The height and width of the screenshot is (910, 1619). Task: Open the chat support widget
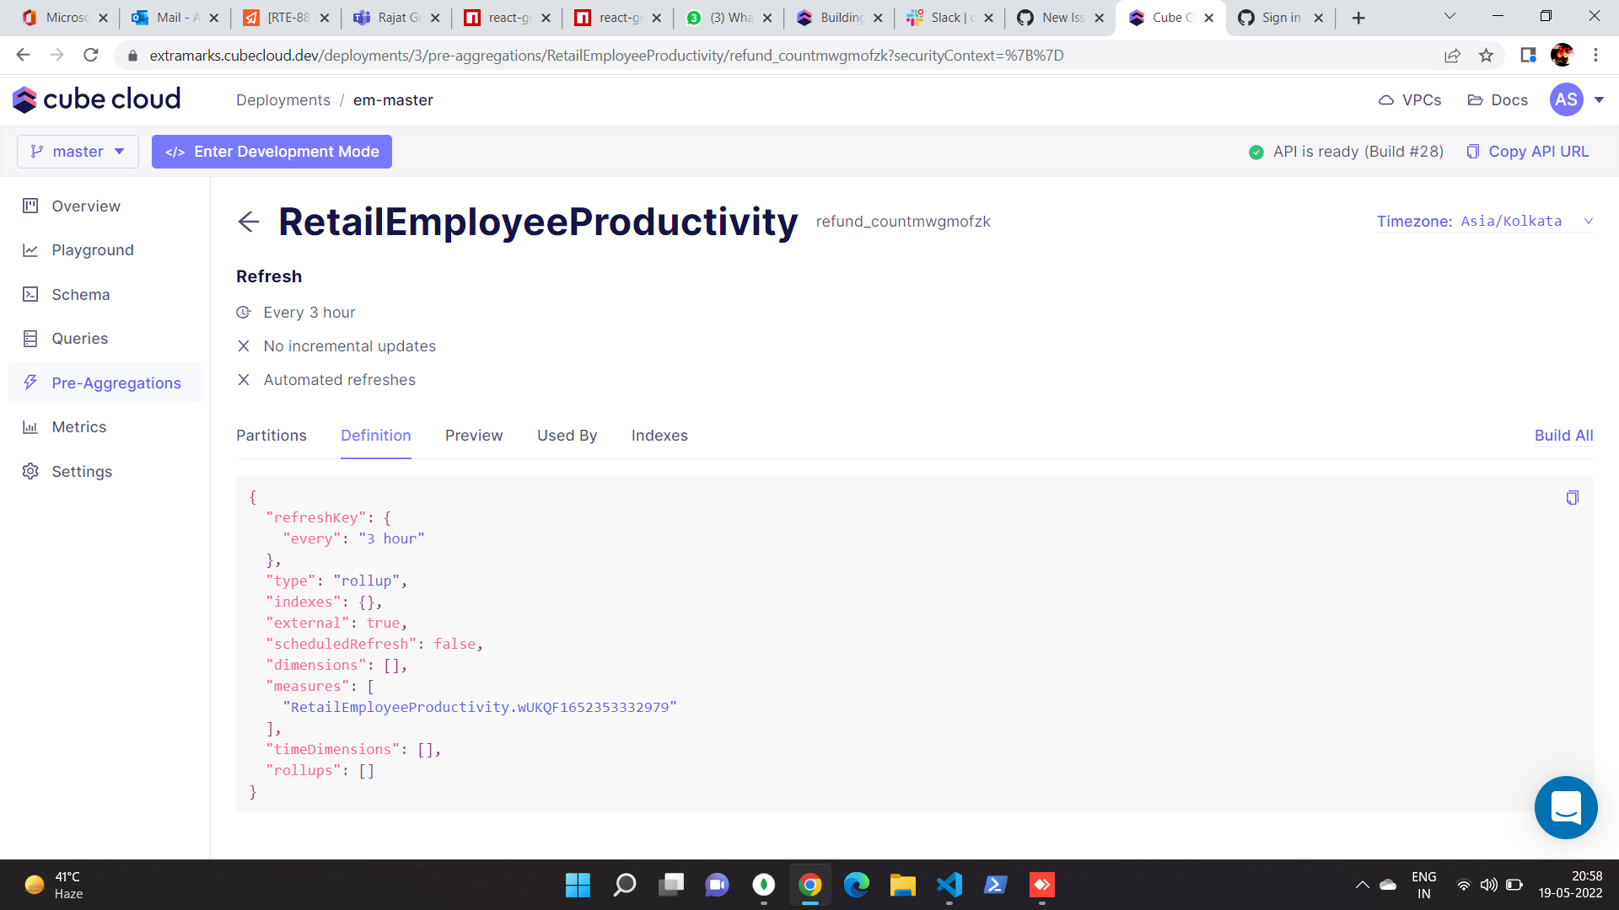point(1566,807)
